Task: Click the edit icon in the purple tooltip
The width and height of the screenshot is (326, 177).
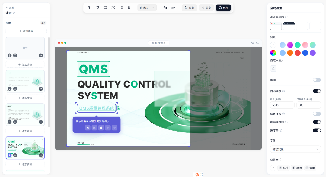Action: 94,128
